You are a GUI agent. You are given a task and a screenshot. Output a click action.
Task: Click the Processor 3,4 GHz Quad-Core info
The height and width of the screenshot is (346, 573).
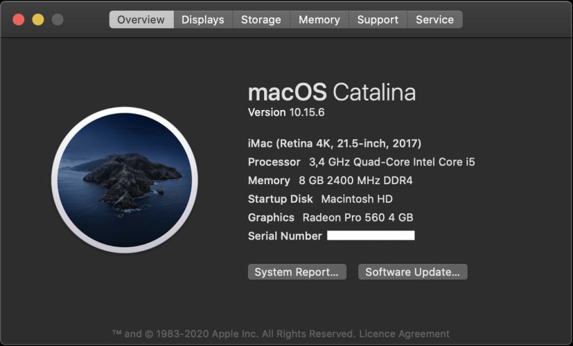361,162
